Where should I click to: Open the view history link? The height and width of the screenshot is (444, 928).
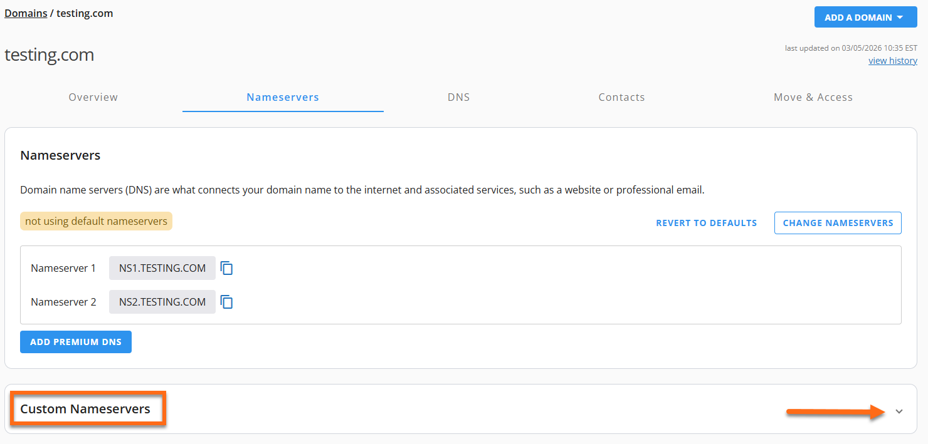tap(893, 61)
